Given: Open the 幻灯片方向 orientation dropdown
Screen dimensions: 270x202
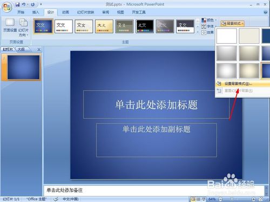Looking at the screenshot, I should tap(24, 27).
